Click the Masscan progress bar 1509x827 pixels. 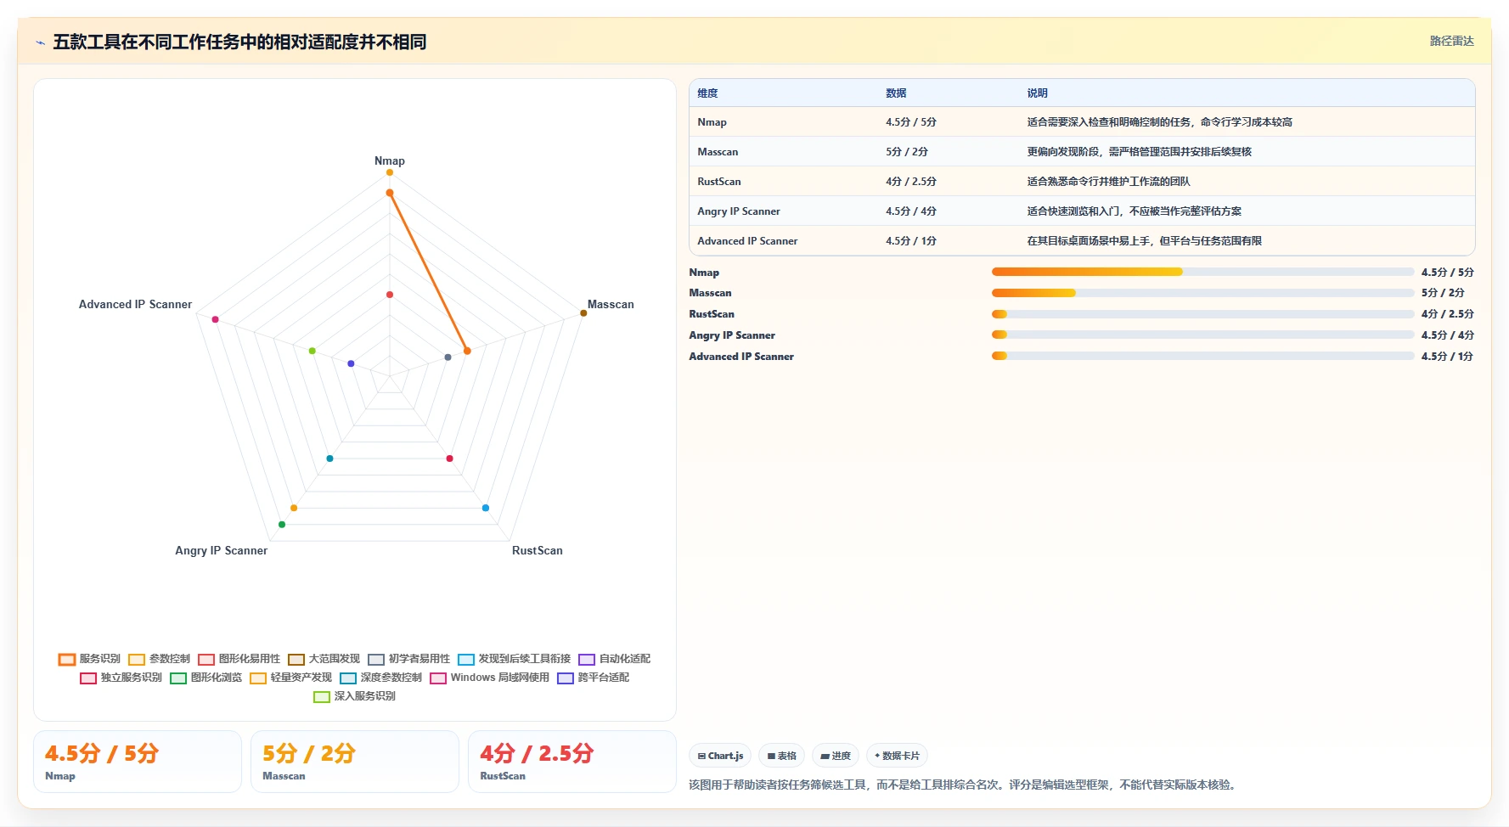(1202, 293)
